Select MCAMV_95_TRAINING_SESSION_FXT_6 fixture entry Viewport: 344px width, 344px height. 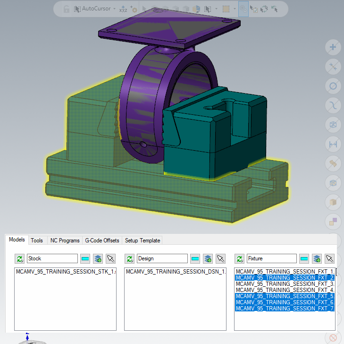(x=285, y=302)
